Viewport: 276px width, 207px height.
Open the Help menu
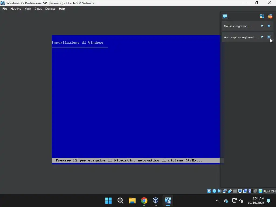(62, 9)
